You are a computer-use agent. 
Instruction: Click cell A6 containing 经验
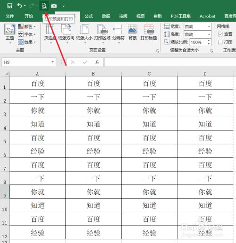pyautogui.click(x=37, y=151)
